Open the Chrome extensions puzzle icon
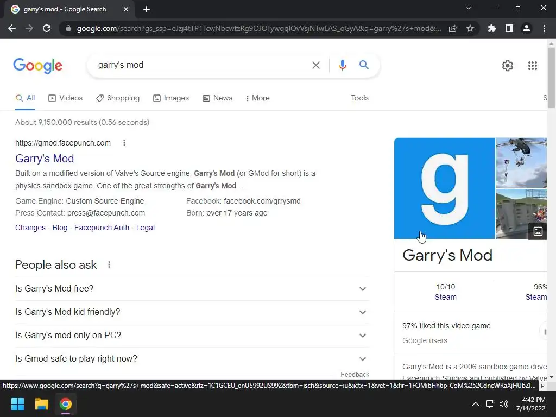The width and height of the screenshot is (556, 417). point(492,28)
